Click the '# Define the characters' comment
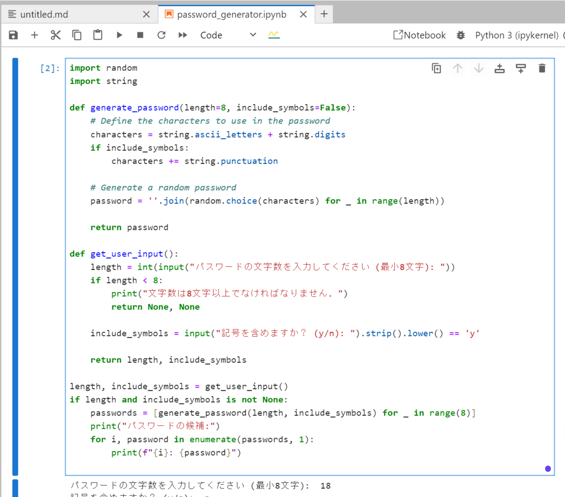Screen dimensions: 565x497 (210, 120)
